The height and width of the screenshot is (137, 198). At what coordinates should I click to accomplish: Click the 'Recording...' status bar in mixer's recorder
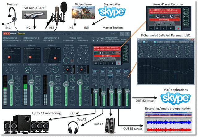(x=107, y=56)
